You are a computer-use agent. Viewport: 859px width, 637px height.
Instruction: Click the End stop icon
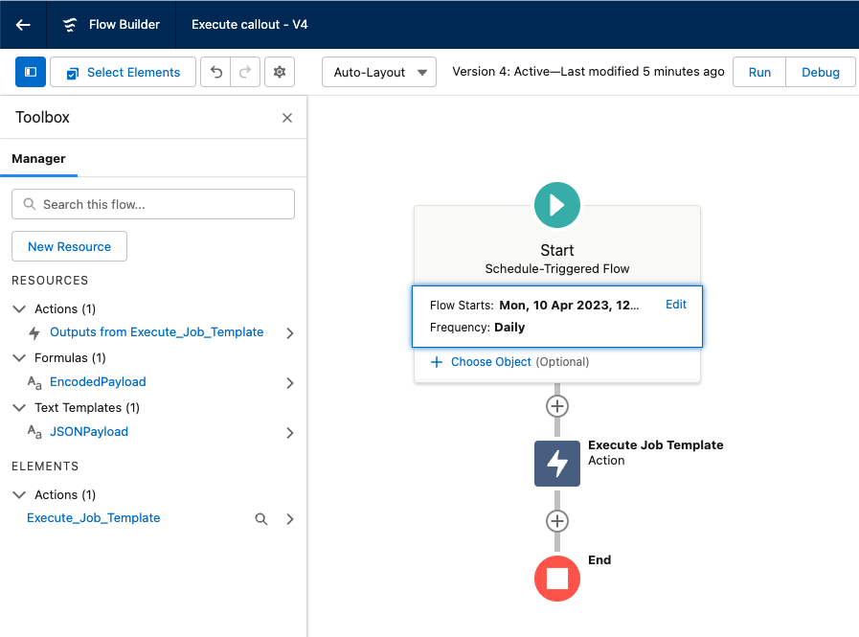[x=556, y=579]
